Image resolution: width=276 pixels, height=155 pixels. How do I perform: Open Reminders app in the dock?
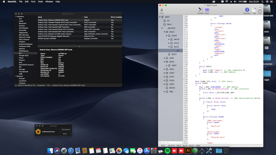105,151
